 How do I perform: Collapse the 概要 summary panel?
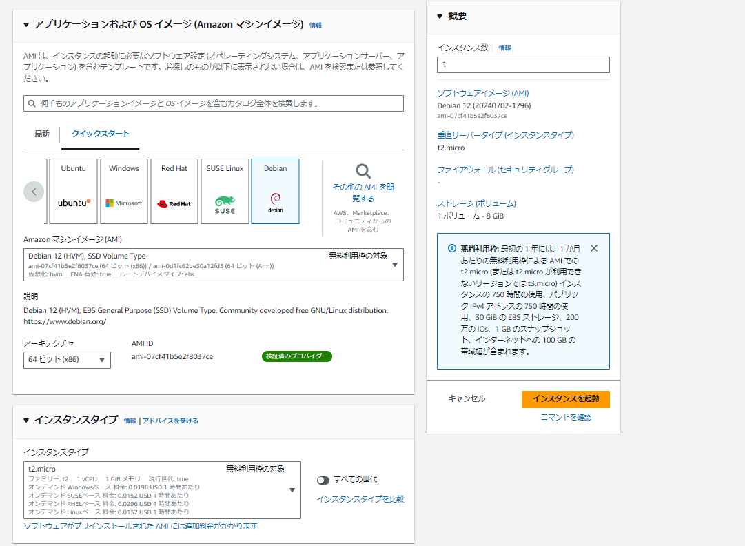pos(440,17)
